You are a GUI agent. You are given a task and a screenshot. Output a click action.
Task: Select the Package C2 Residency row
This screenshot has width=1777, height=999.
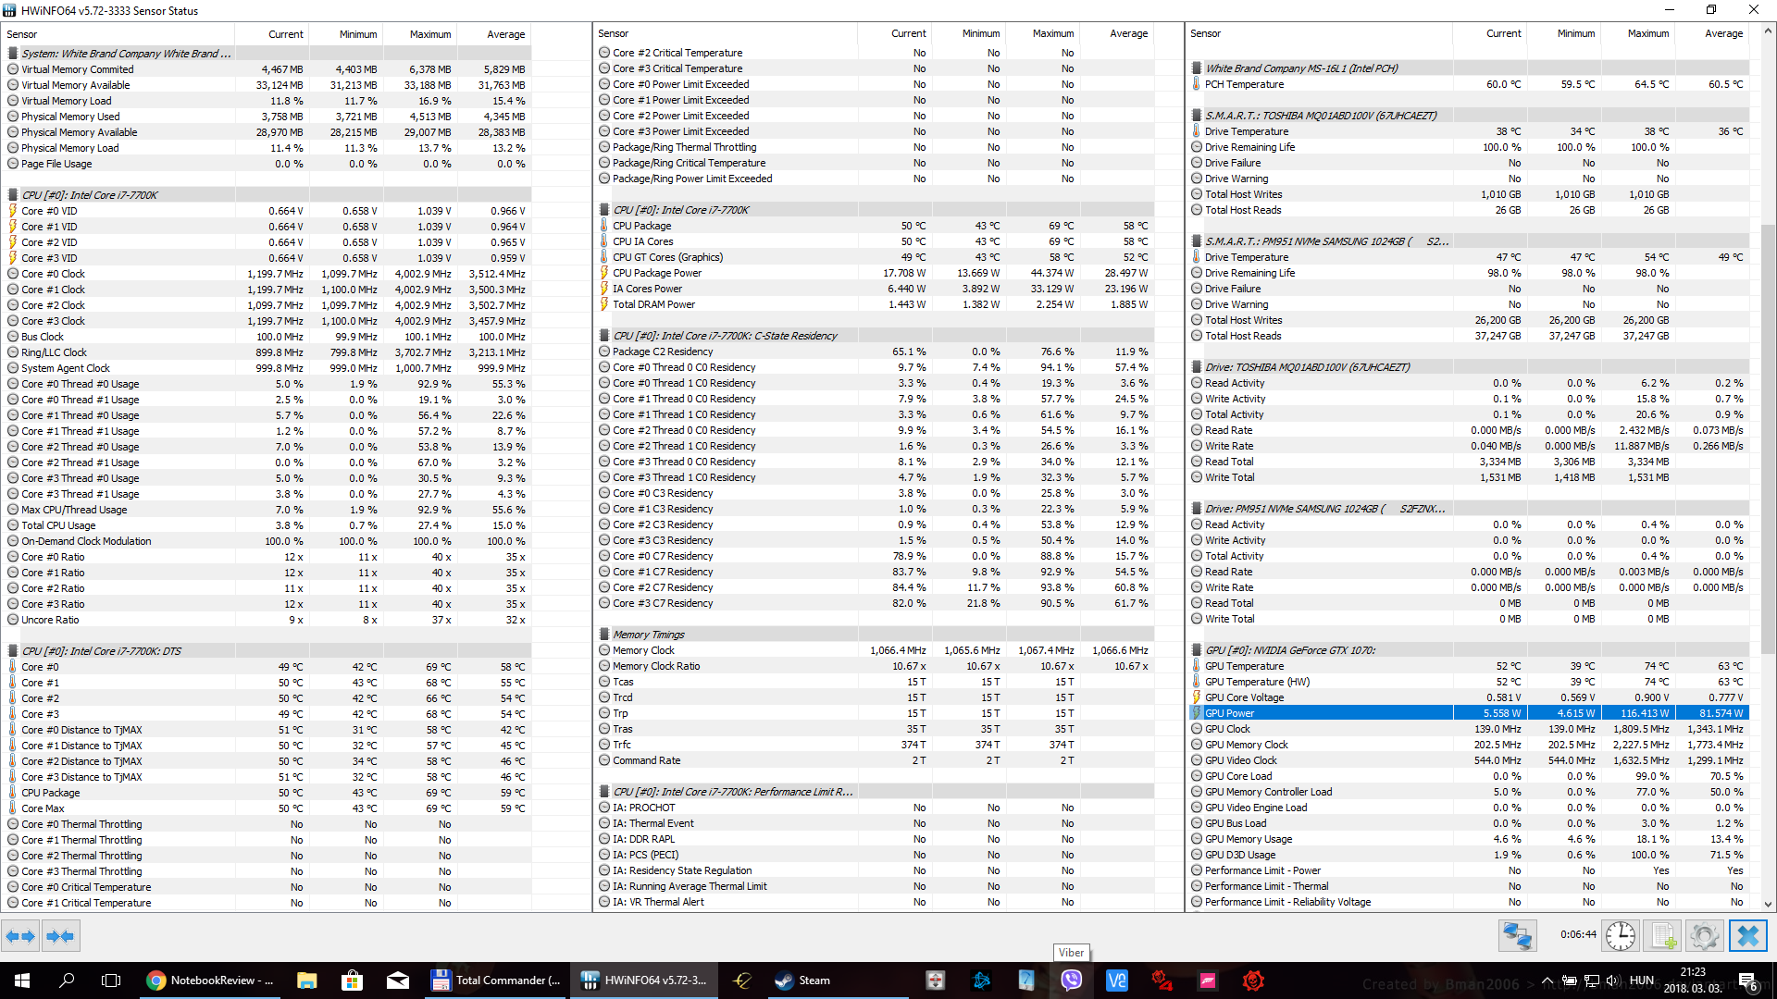(x=875, y=351)
